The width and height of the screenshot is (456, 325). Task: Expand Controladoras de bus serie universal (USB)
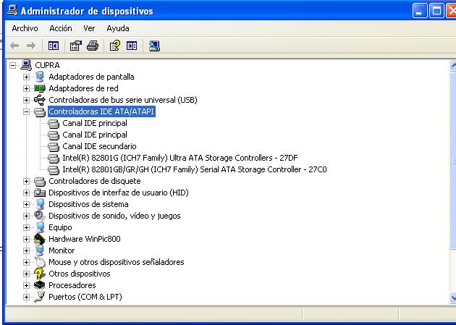[x=26, y=100]
